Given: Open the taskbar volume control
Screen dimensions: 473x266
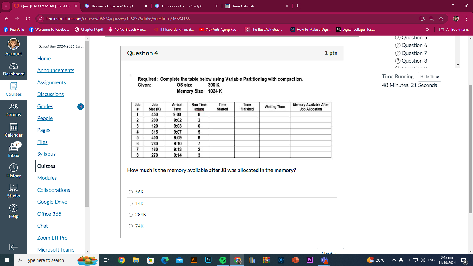Looking at the screenshot, I should tap(422, 260).
